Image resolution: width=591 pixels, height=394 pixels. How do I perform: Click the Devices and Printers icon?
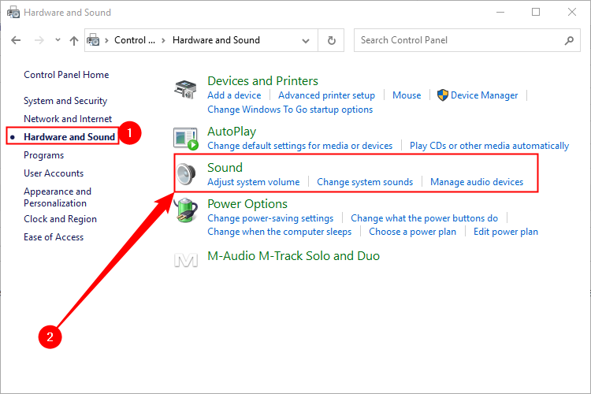click(x=185, y=89)
